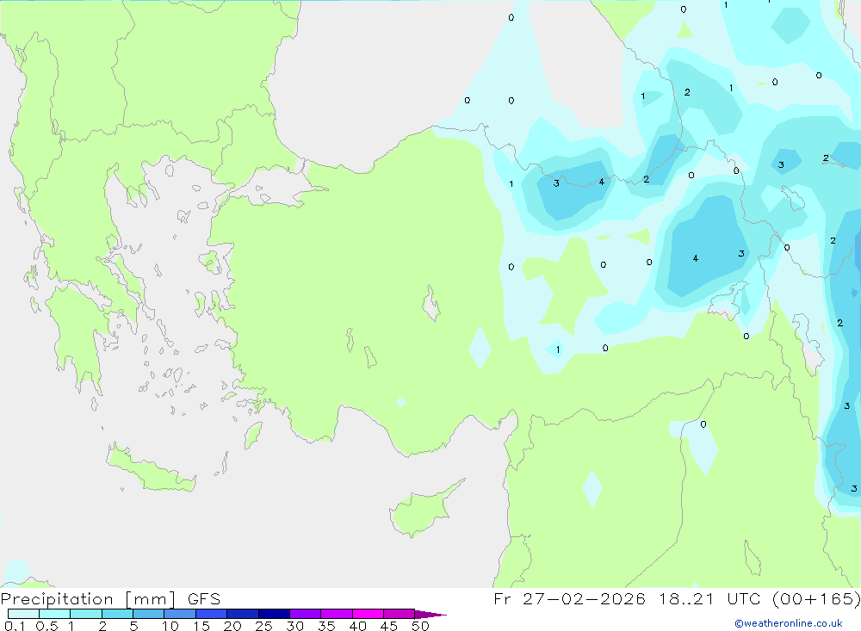861x631 pixels.
Task: Click the '20' legend scale label
Action: click(x=232, y=626)
